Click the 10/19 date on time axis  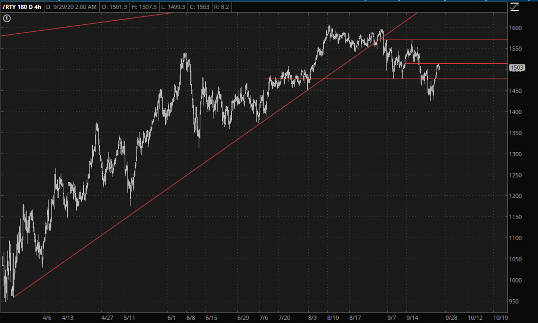click(x=500, y=318)
